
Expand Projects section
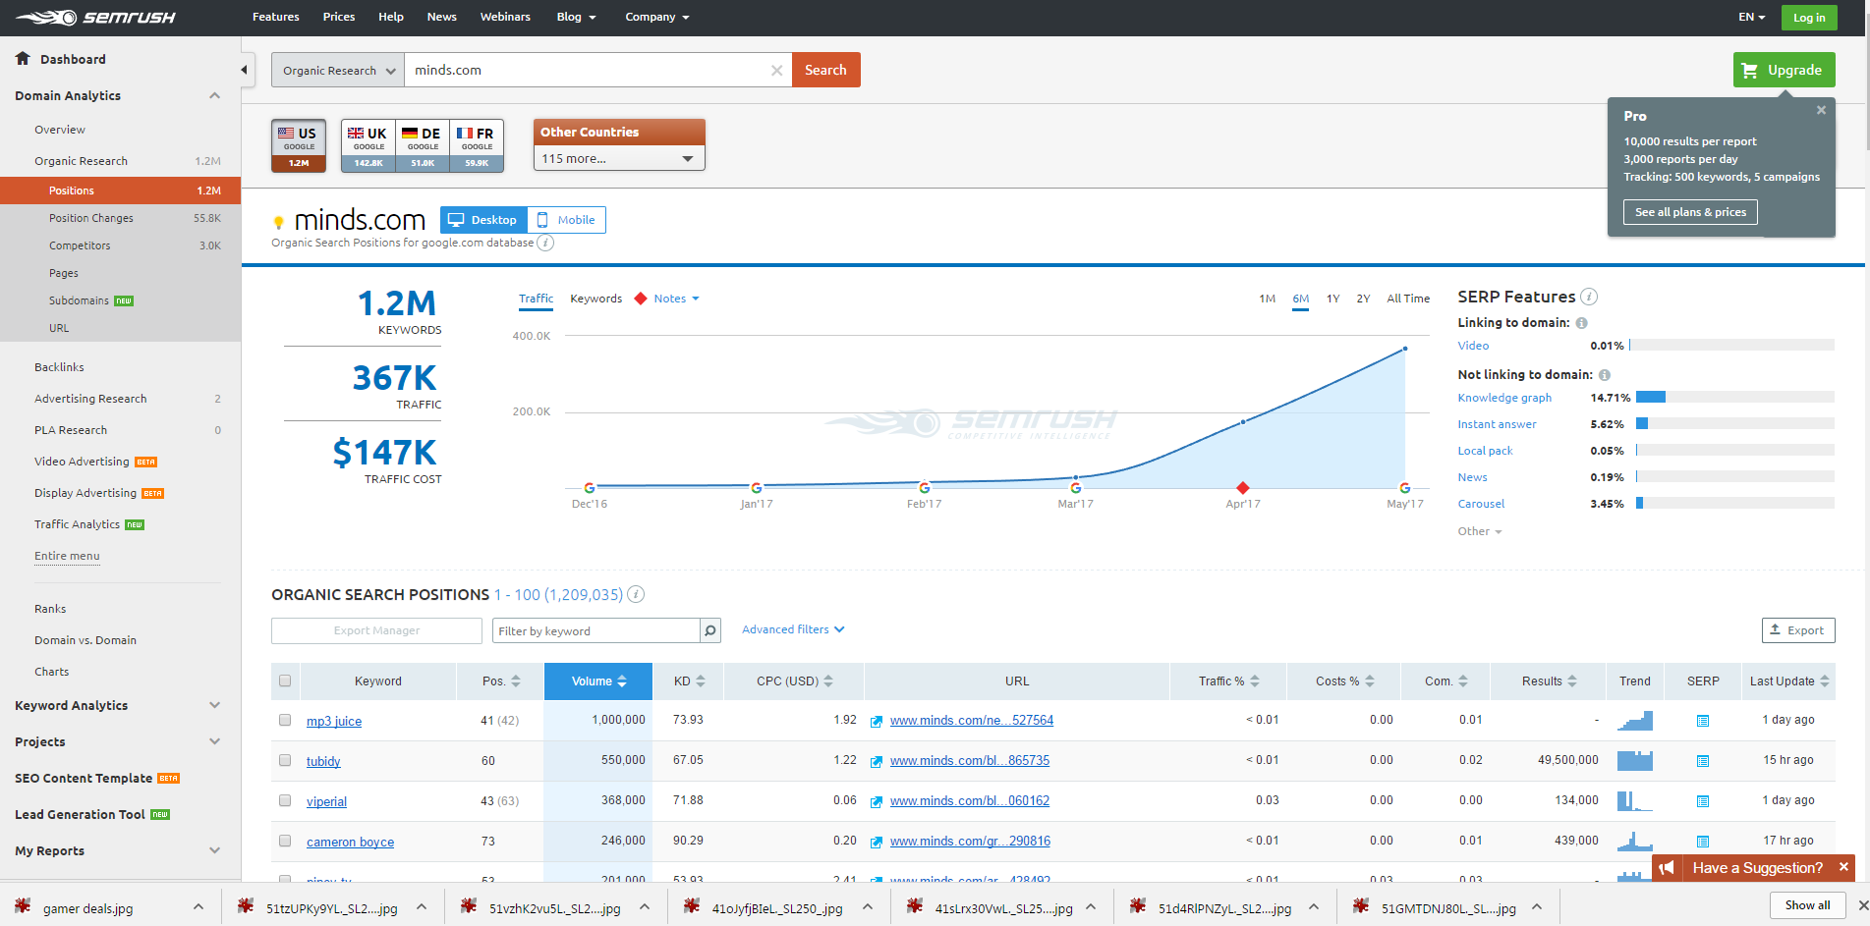(x=215, y=741)
